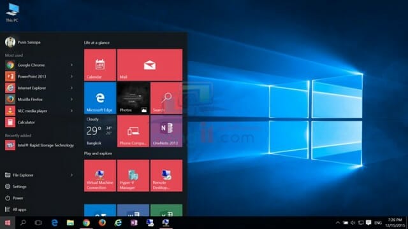This screenshot has height=229, width=408.
Task: Show hidden system tray icons
Action: click(x=337, y=223)
